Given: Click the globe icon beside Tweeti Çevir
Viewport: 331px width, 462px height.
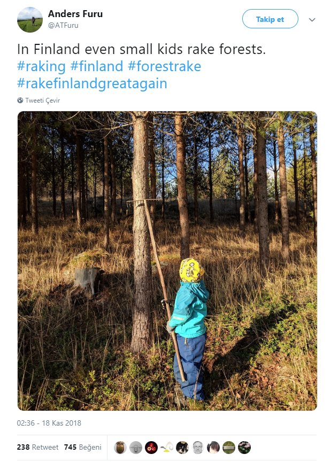Looking at the screenshot, I should pos(20,101).
